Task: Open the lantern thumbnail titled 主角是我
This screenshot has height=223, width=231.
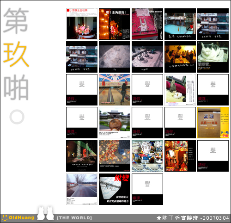Action: click(x=115, y=24)
